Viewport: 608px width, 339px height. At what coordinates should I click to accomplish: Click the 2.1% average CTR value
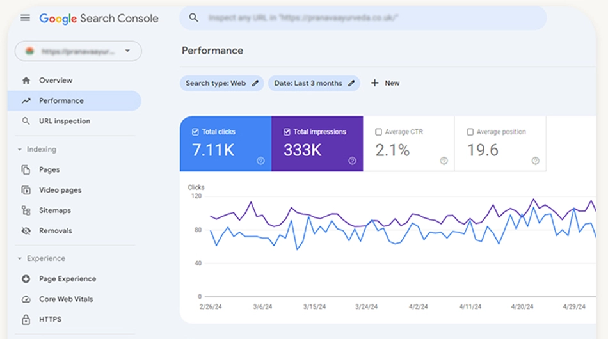[392, 150]
